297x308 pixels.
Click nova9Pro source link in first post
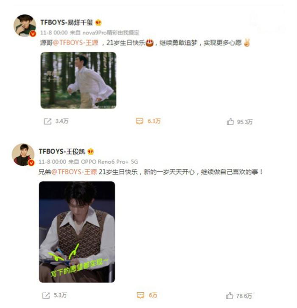pyautogui.click(x=111, y=33)
